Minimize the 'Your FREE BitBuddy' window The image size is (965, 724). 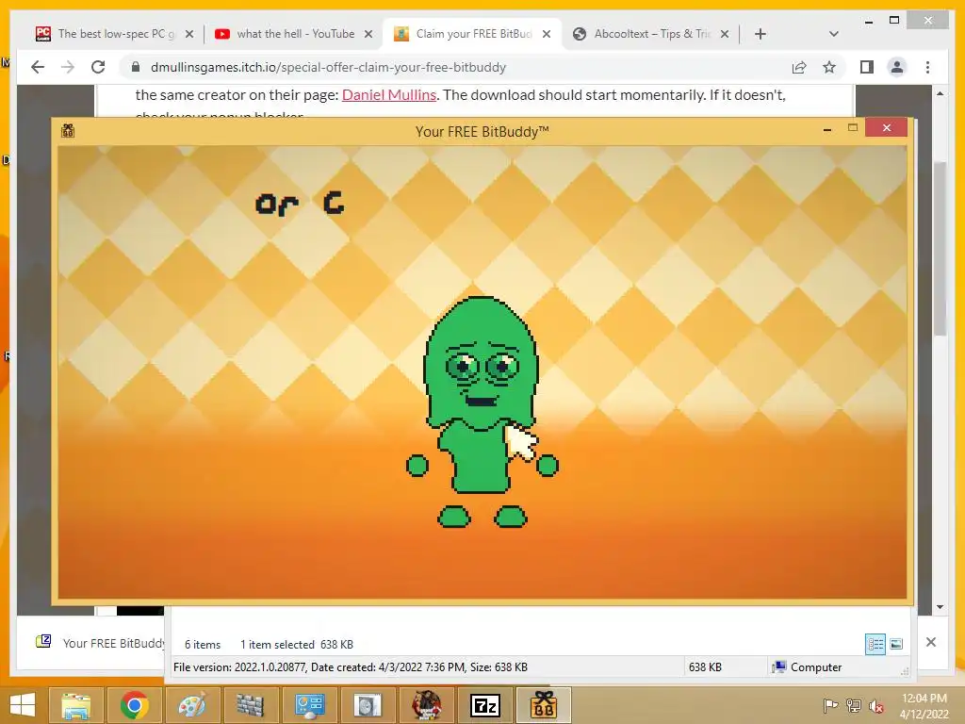827,129
